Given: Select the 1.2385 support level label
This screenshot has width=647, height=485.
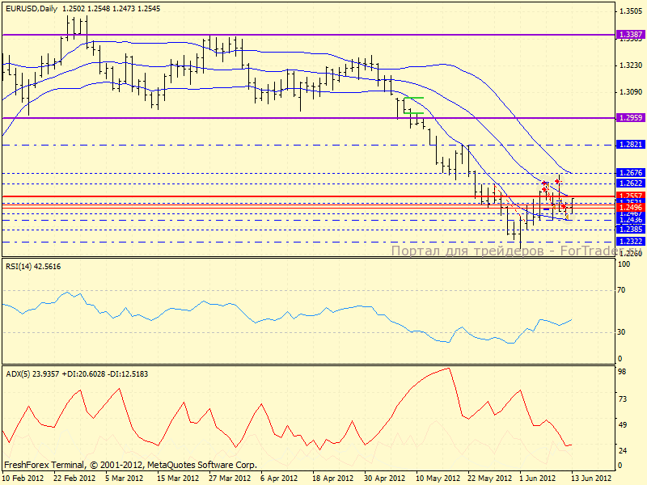Looking at the screenshot, I should 630,229.
